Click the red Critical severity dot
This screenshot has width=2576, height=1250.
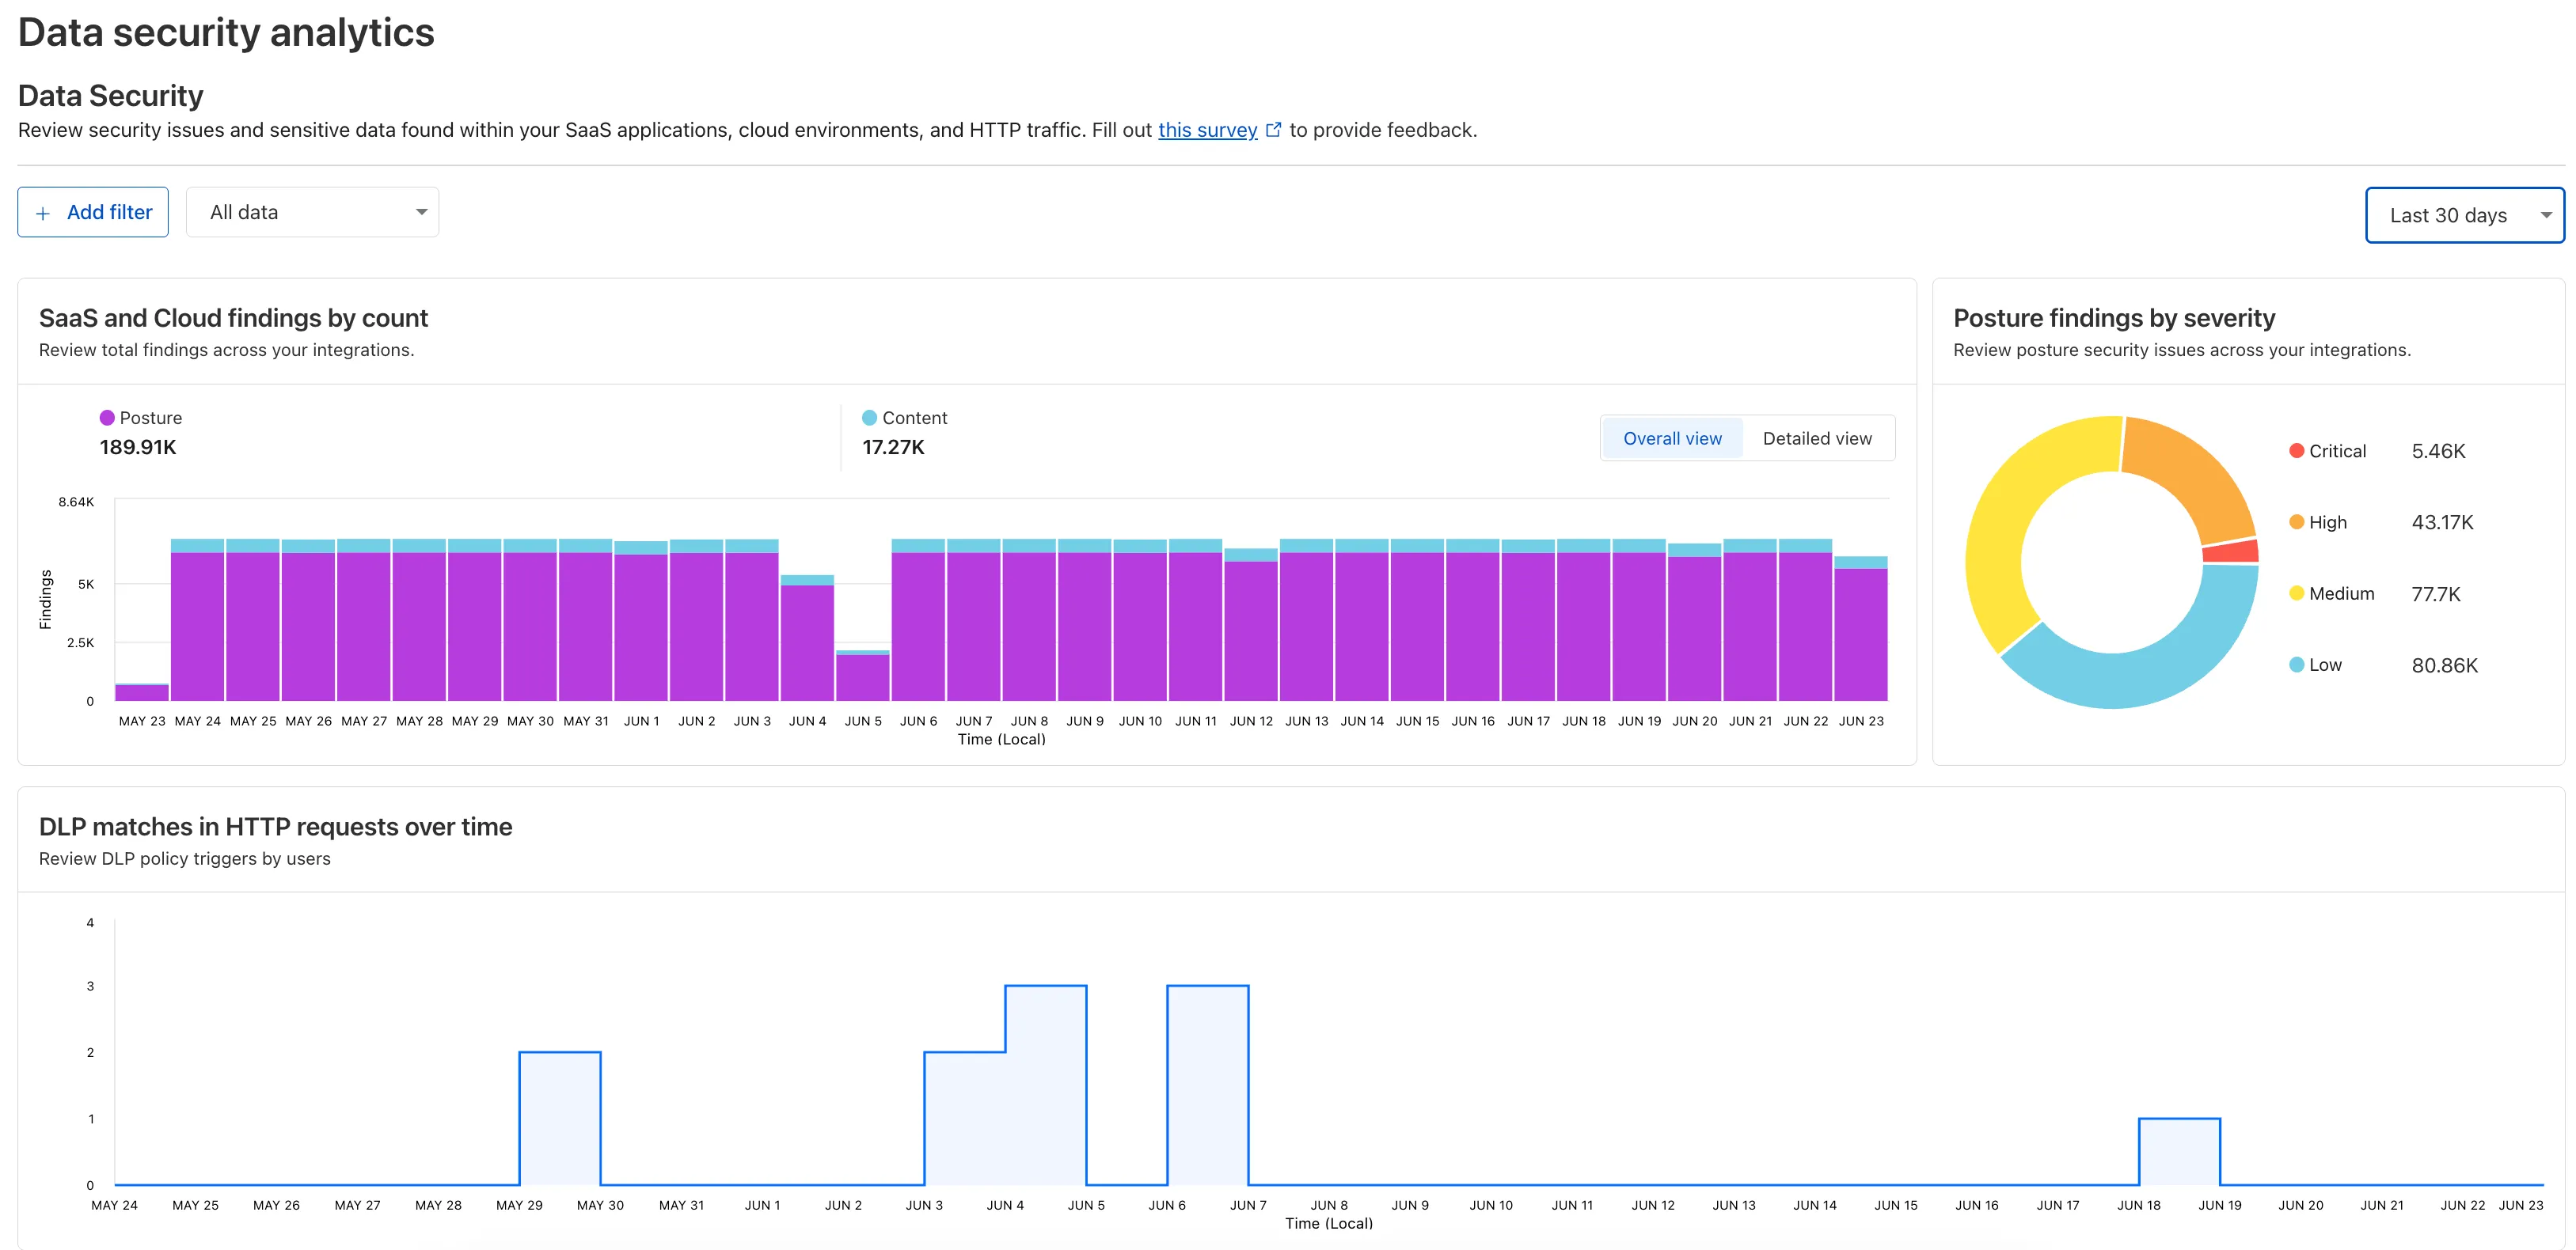coord(2296,451)
